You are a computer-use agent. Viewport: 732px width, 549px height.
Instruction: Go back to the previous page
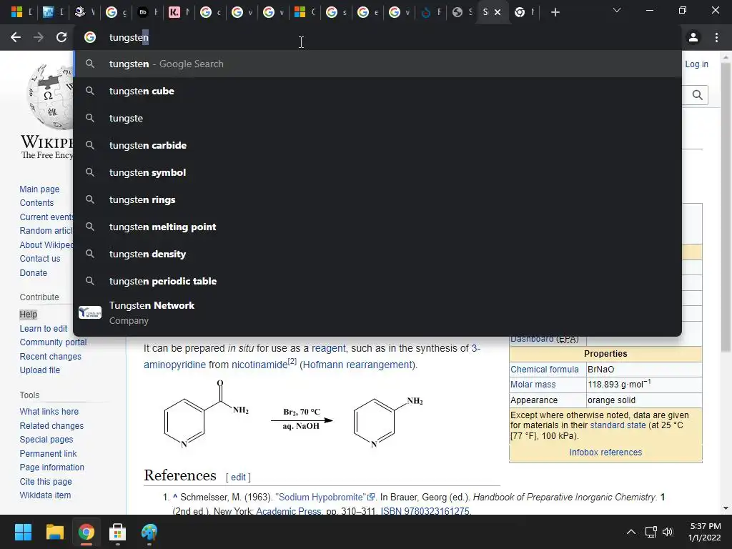click(x=16, y=37)
